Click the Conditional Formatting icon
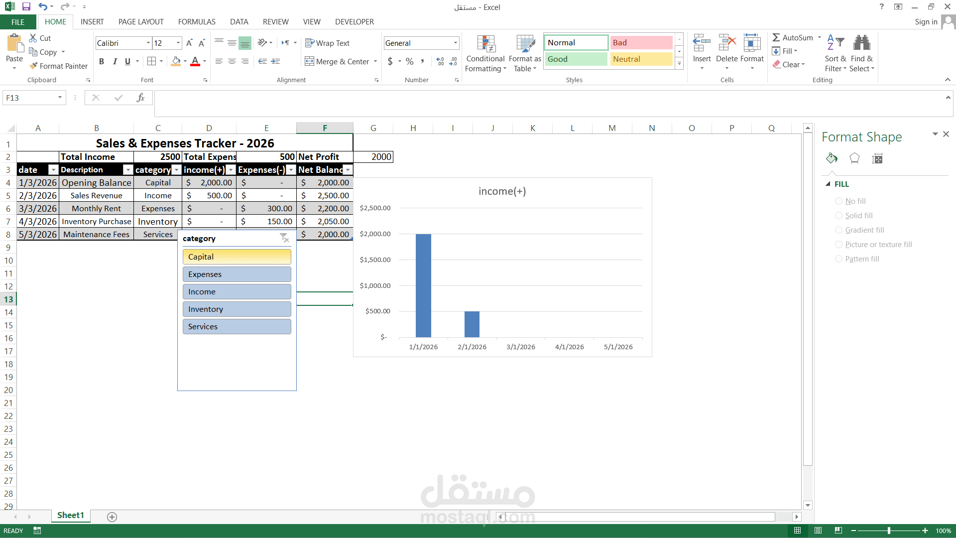Screen dimensions: 956x538 (485, 44)
